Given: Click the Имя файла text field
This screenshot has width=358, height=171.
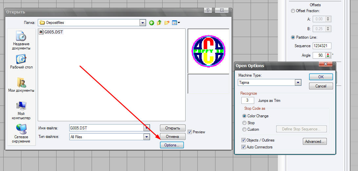Looking at the screenshot, I should [107, 128].
